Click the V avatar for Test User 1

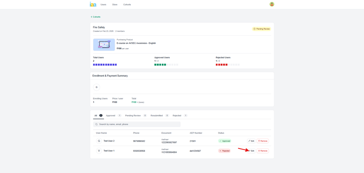pyautogui.click(x=99, y=151)
